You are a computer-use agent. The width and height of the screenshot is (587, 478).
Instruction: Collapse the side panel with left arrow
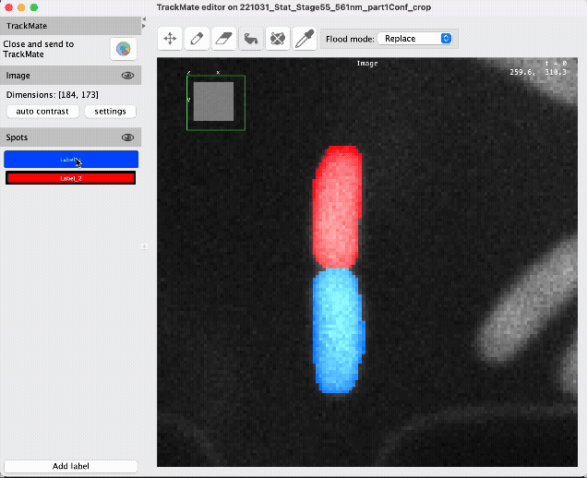click(x=143, y=18)
